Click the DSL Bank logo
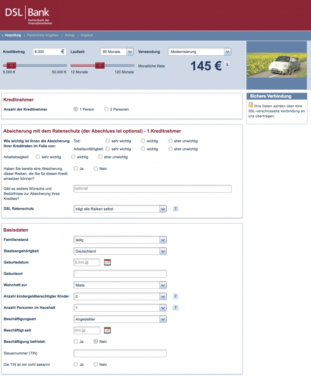 (x=28, y=15)
